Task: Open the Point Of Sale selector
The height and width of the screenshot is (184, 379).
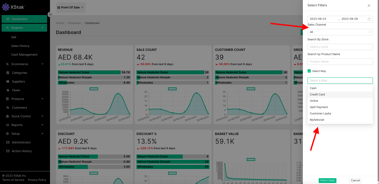Action: click(x=70, y=7)
